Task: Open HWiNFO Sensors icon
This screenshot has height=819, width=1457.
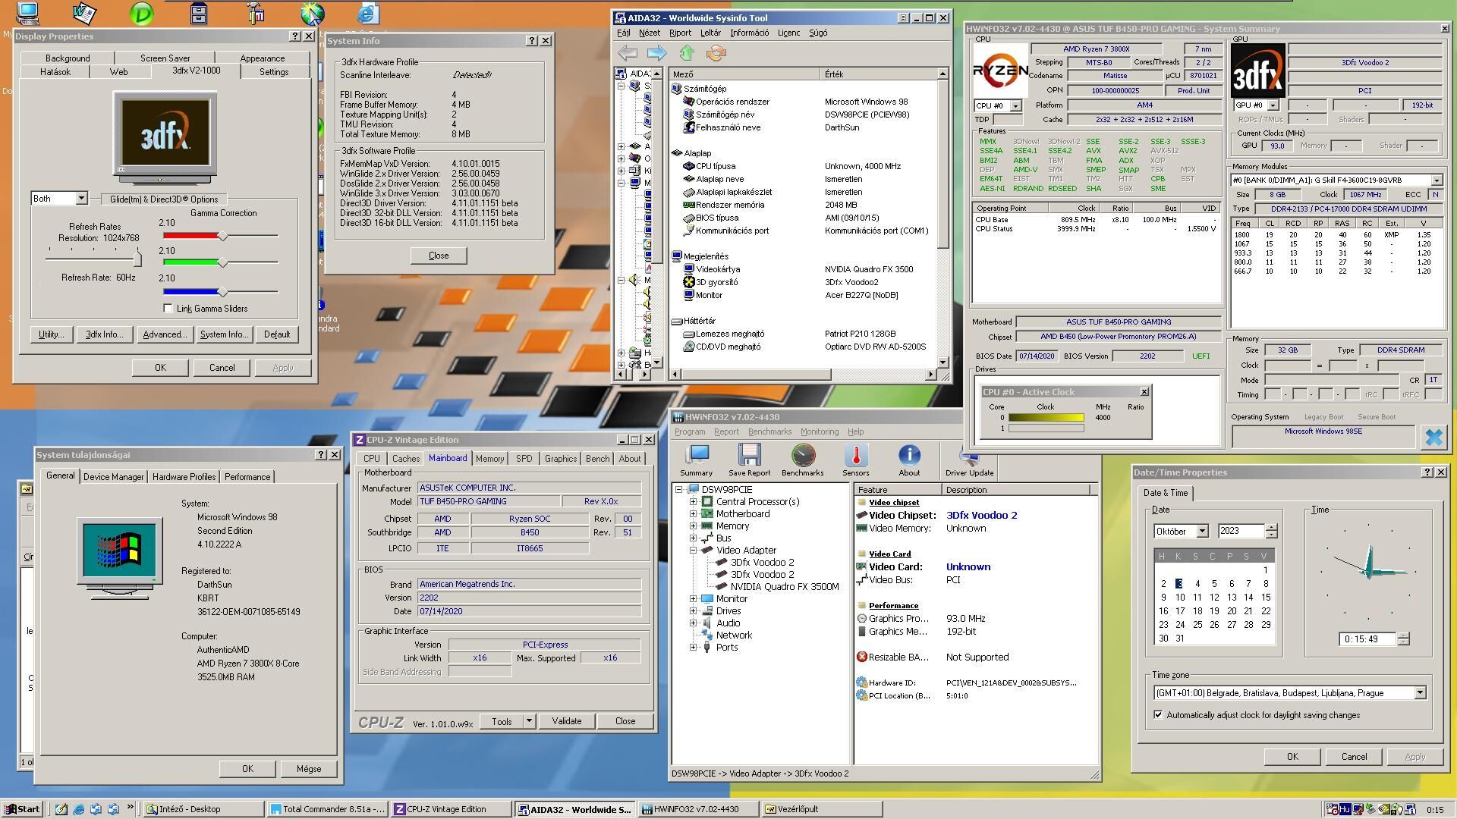Action: coord(855,460)
